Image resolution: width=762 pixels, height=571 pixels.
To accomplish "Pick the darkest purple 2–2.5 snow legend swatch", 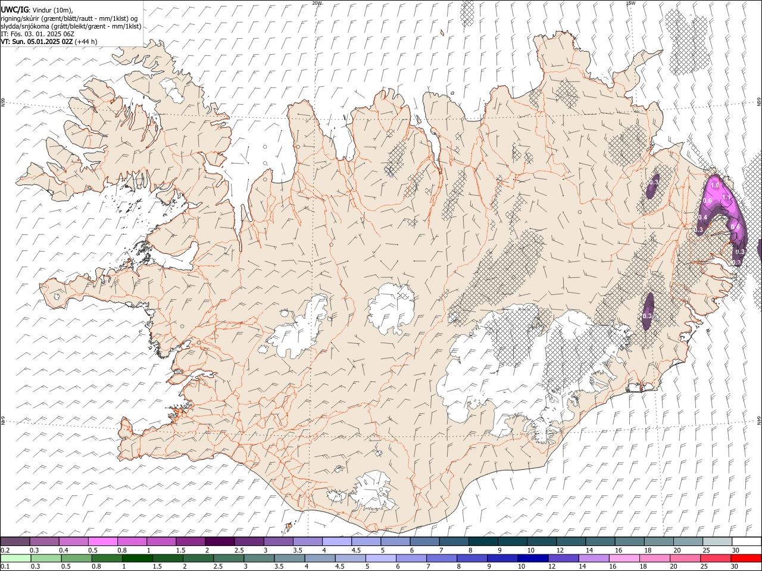I will tap(220, 542).
